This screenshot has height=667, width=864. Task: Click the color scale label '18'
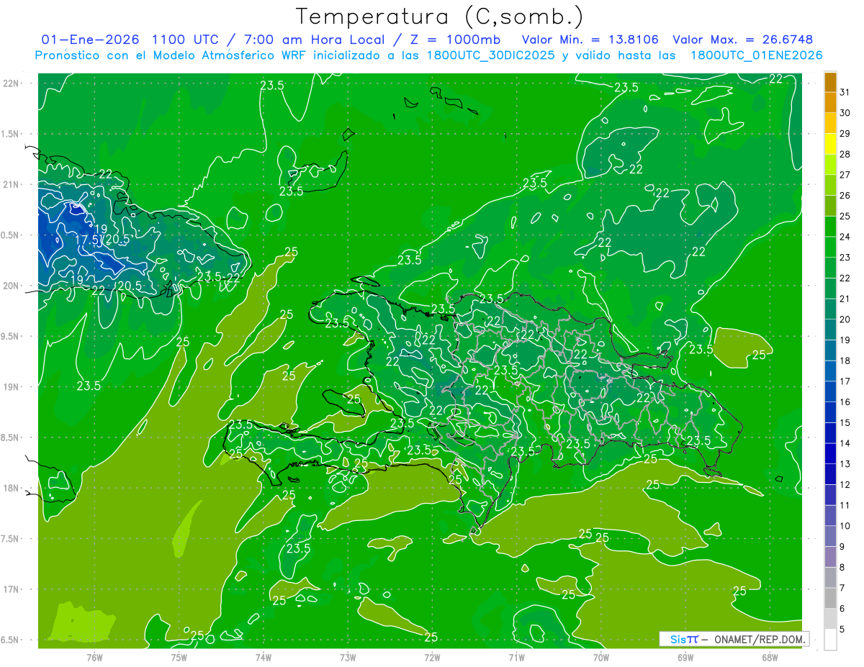pyautogui.click(x=845, y=360)
